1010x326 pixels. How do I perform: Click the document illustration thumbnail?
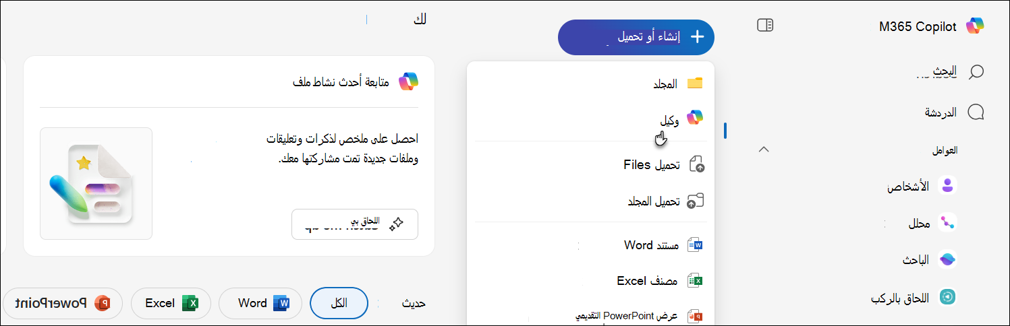96,183
